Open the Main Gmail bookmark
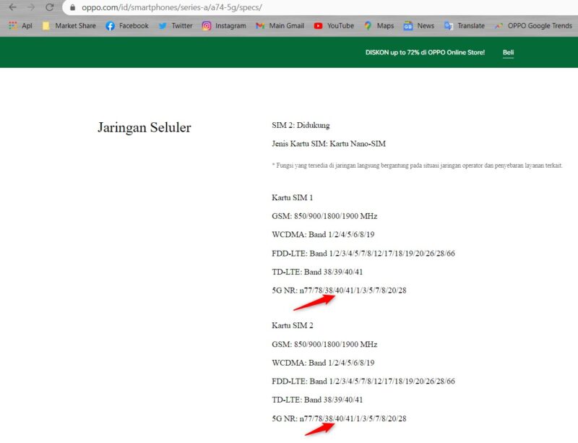This screenshot has height=443, width=578. coord(280,26)
